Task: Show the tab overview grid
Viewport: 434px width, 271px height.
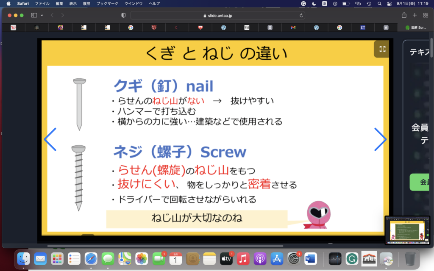Action: 426,15
